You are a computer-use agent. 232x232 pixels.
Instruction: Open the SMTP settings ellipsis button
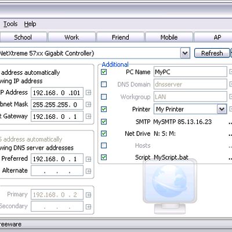230,122
